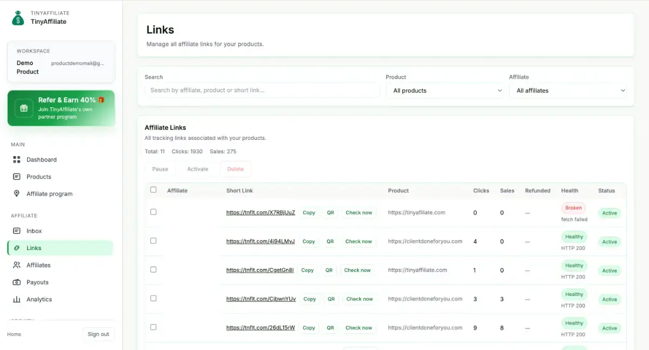Copy the CgetGn8I short link

coord(307,270)
